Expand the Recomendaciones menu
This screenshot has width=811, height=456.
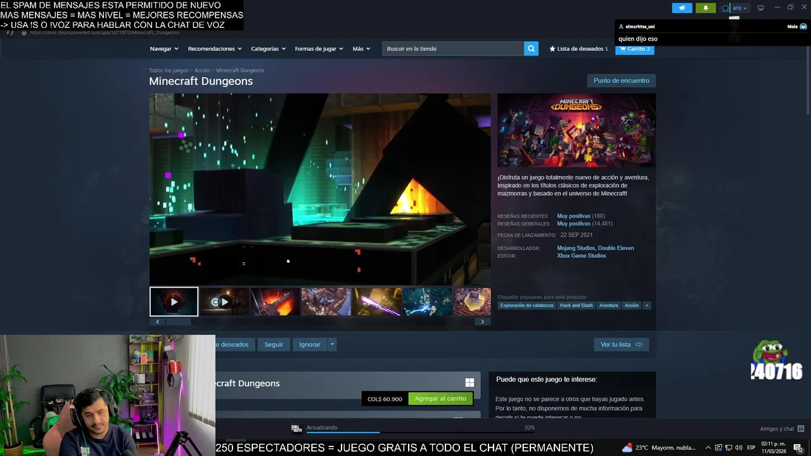[215, 49]
